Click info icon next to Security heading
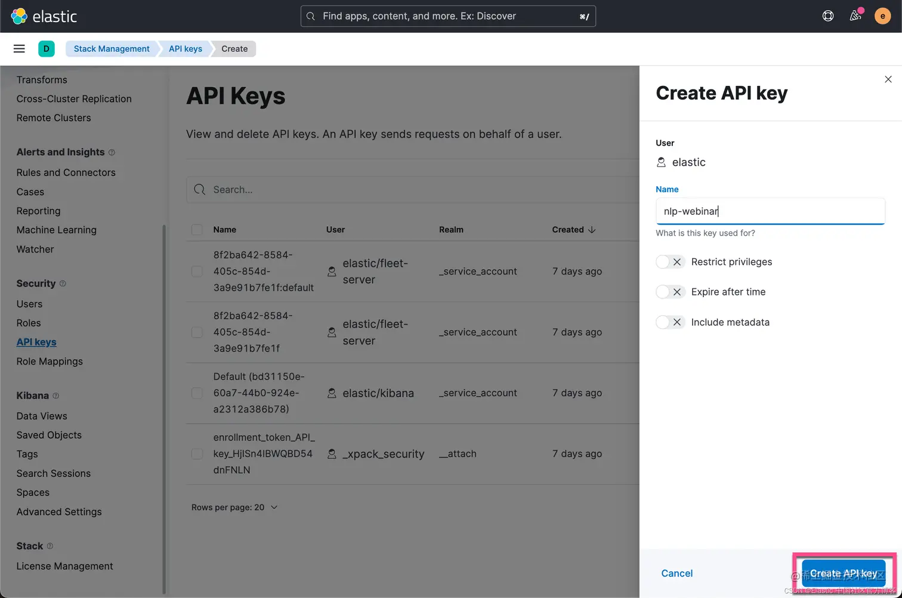This screenshot has width=902, height=598. 63,283
